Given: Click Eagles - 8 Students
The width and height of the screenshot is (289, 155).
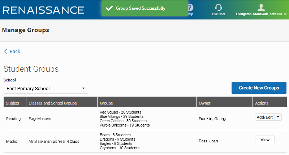Looking at the screenshot, I should [x=116, y=143].
